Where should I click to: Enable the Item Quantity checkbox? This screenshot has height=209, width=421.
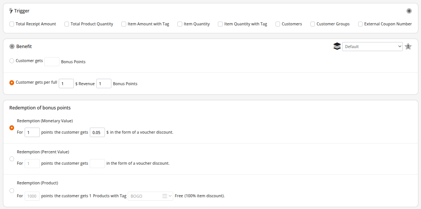click(180, 24)
